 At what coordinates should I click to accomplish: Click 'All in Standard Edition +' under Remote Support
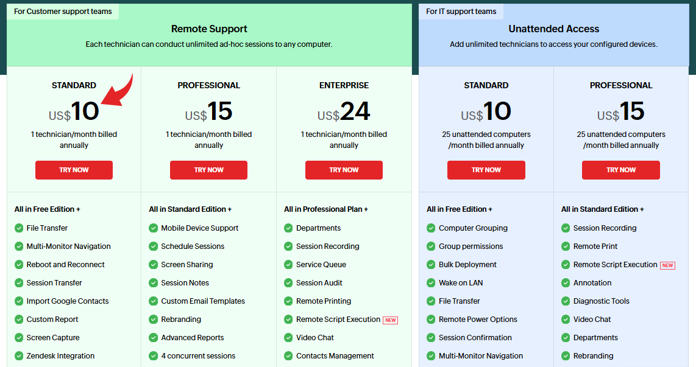point(190,209)
